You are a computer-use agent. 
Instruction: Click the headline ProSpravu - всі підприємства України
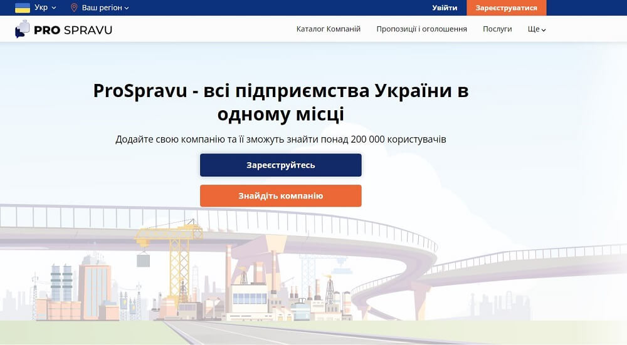pyautogui.click(x=281, y=102)
